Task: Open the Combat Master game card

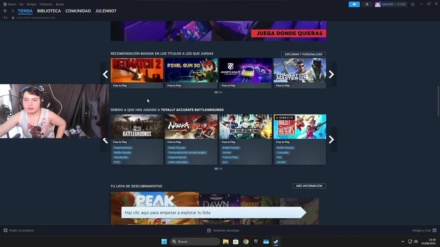Action: (300, 73)
